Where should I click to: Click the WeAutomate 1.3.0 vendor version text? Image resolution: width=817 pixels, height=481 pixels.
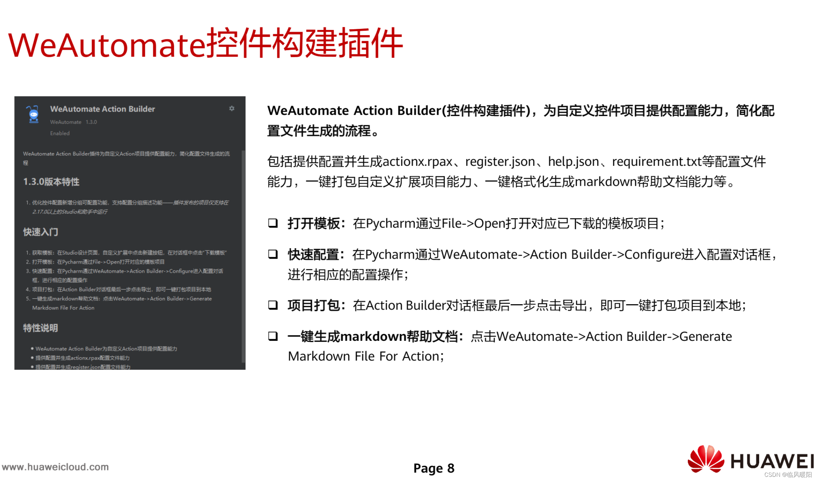[x=74, y=122]
